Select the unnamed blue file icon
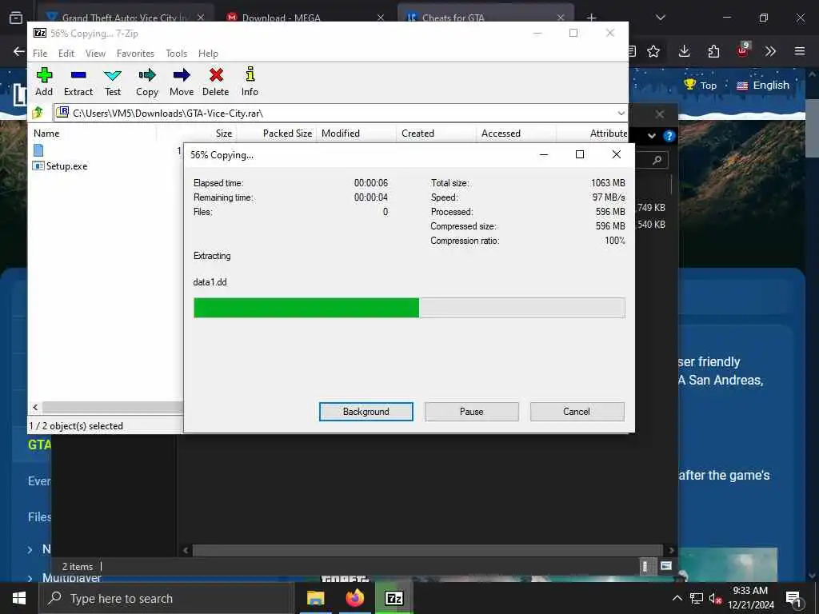The width and height of the screenshot is (819, 614). (x=38, y=150)
